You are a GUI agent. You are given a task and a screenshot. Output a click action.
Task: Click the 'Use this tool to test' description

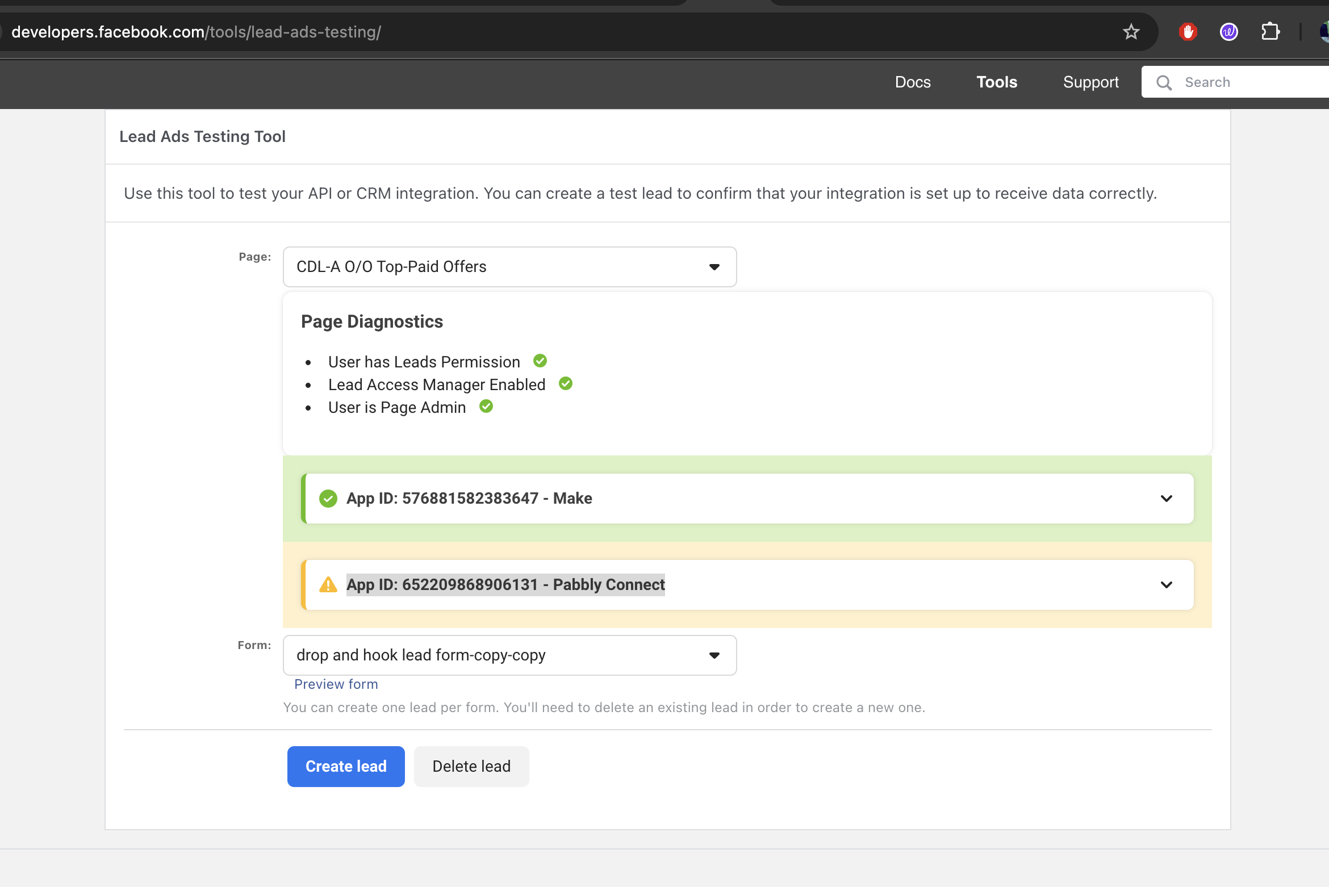coord(640,194)
